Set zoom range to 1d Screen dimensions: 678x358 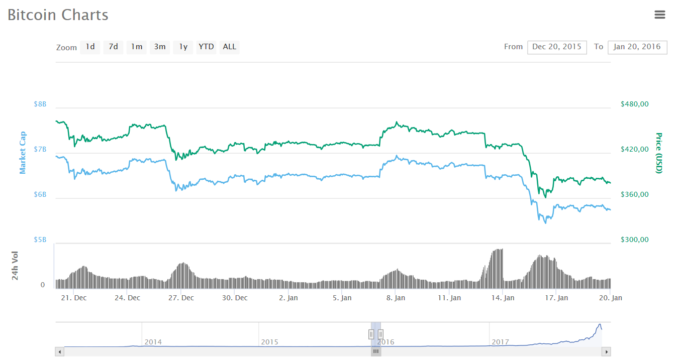click(x=90, y=47)
